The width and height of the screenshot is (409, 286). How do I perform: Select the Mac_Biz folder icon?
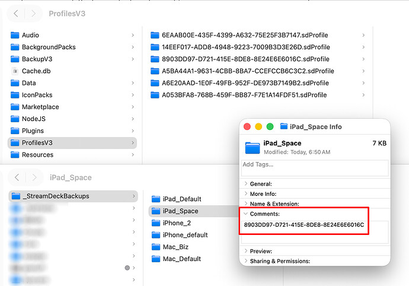click(x=156, y=247)
